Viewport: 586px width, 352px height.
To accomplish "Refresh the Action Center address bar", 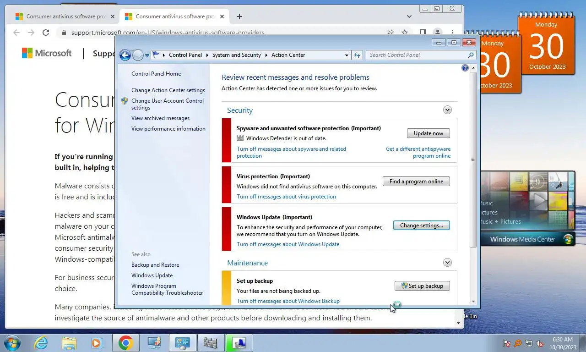I will pyautogui.click(x=358, y=55).
